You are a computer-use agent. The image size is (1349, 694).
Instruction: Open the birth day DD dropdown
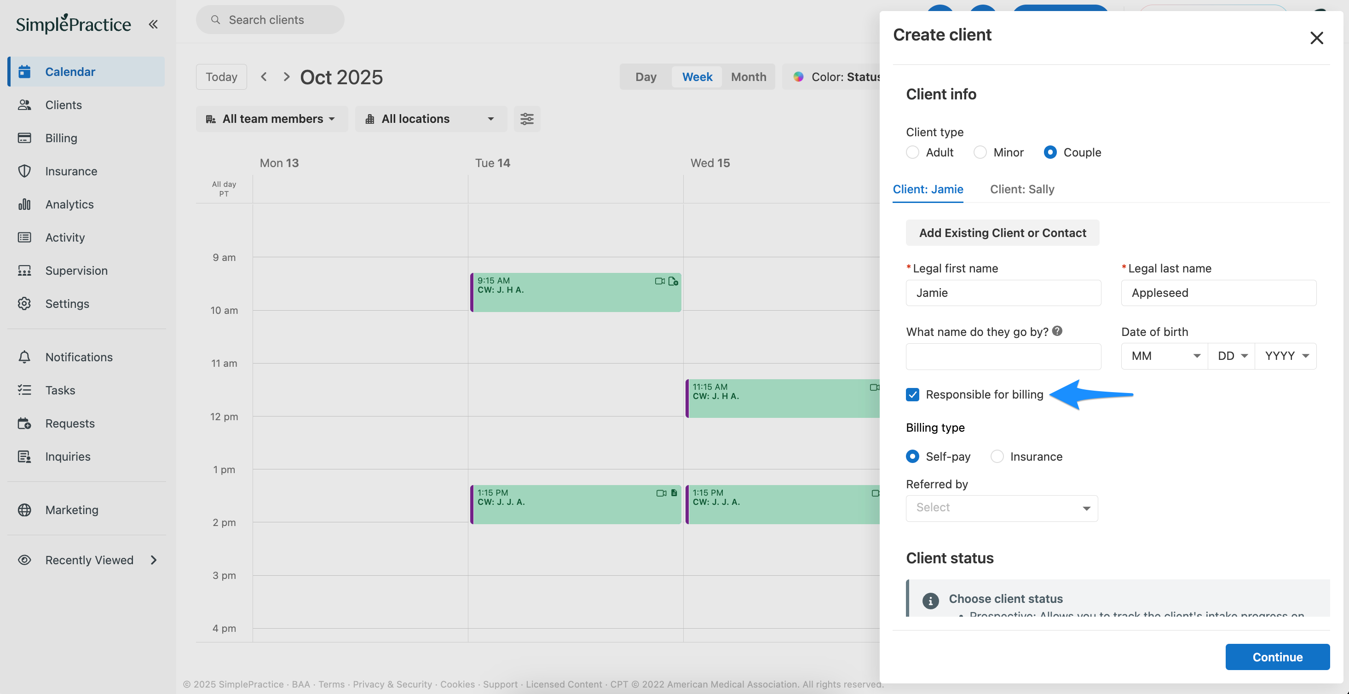1232,356
